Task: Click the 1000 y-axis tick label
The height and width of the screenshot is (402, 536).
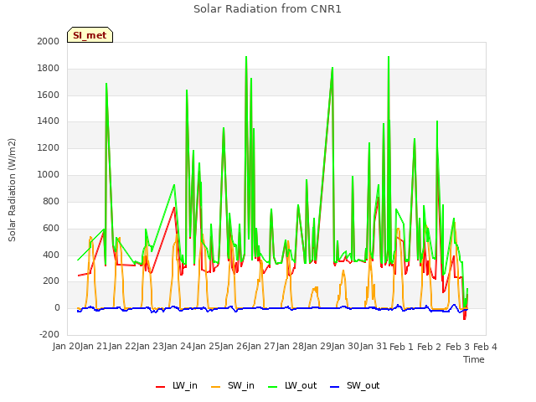Action: pyautogui.click(x=49, y=175)
